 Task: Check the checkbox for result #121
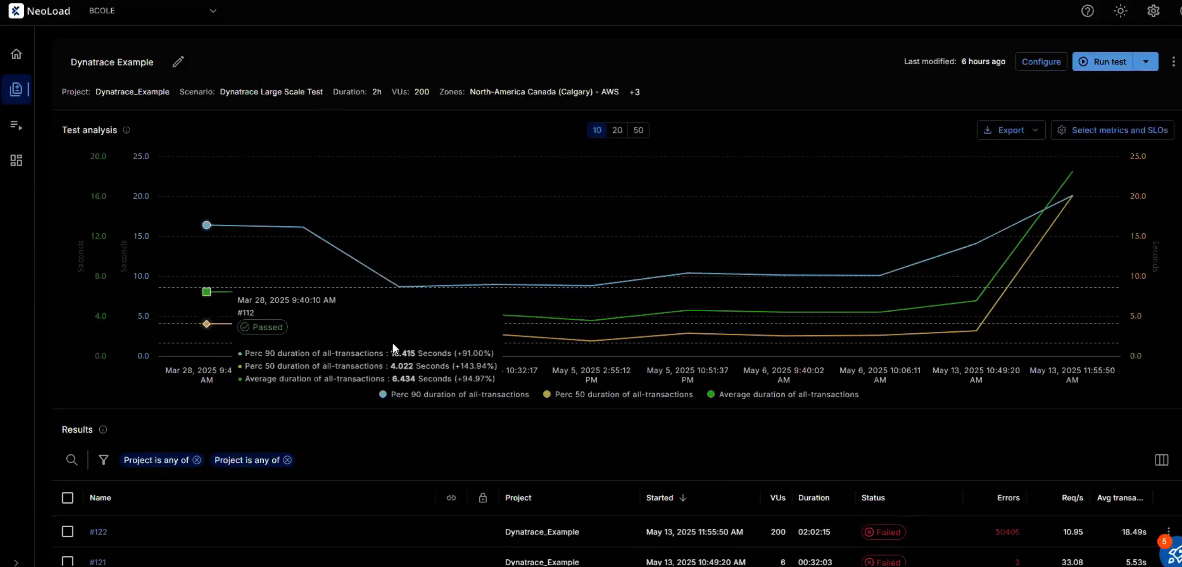coord(68,561)
